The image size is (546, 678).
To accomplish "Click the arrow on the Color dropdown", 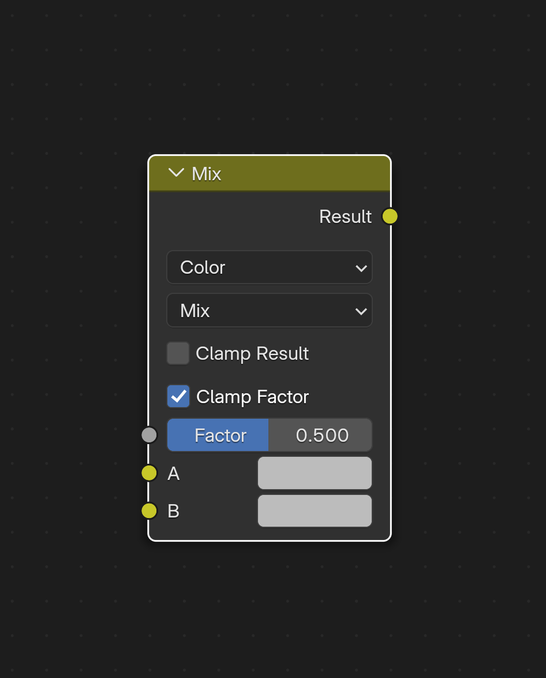I will coord(361,269).
